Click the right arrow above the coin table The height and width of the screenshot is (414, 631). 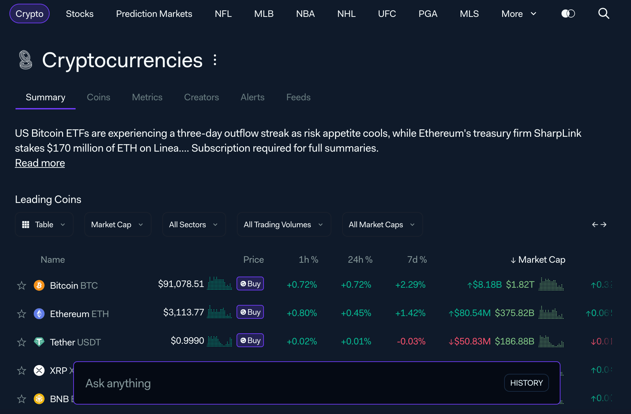point(604,224)
